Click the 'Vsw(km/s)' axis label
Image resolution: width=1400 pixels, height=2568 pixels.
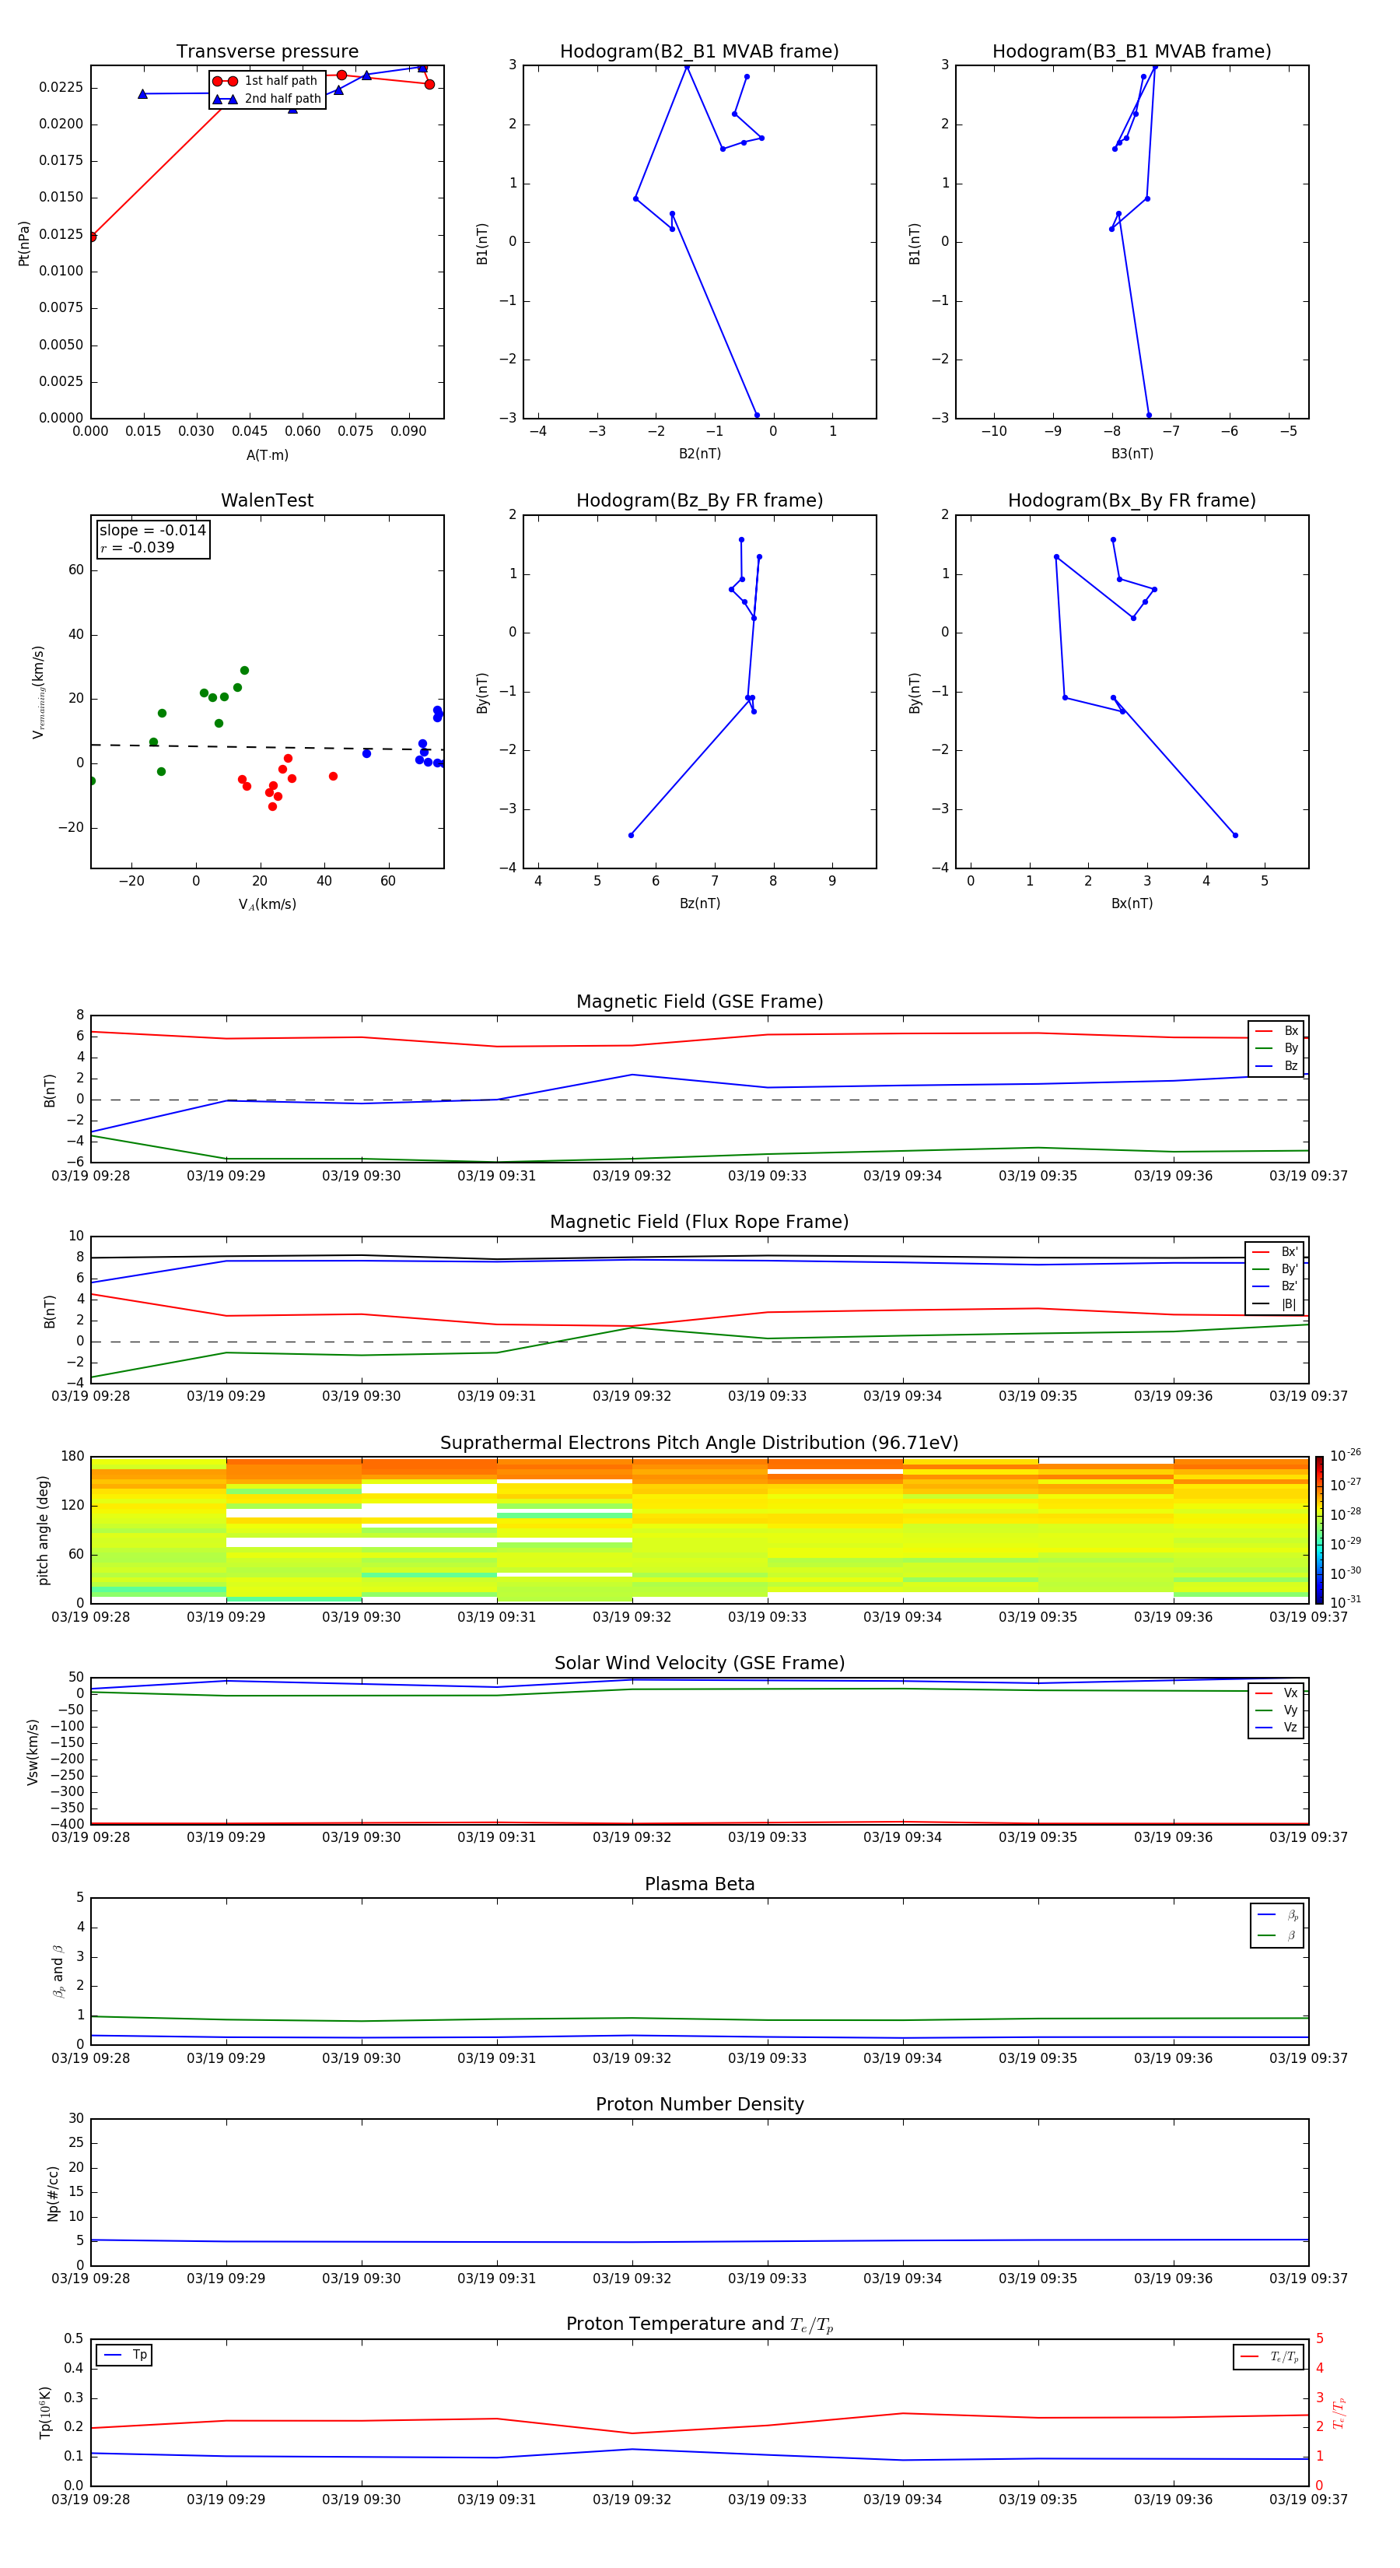pyautogui.click(x=32, y=1752)
